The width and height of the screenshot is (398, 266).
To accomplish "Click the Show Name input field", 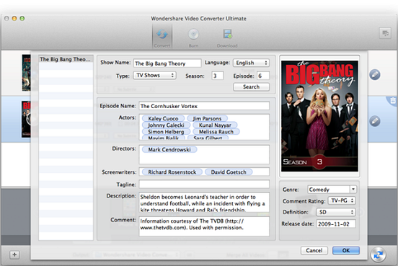I will (167, 63).
